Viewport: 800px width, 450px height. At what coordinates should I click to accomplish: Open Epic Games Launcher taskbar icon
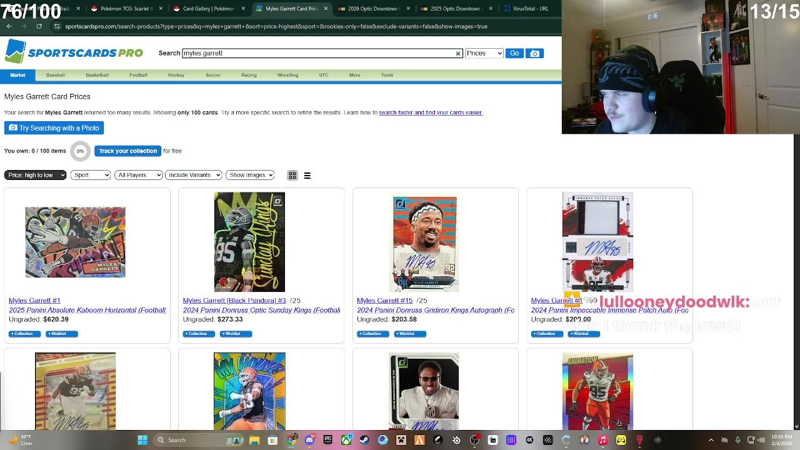point(327,440)
